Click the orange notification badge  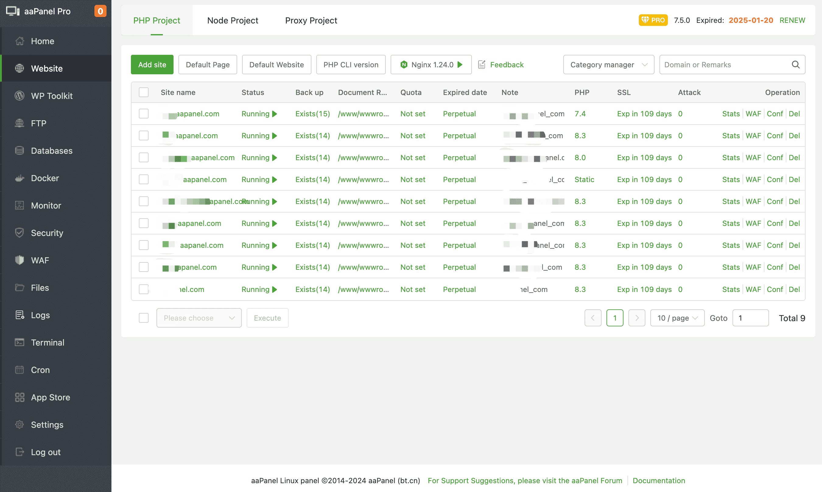click(100, 11)
